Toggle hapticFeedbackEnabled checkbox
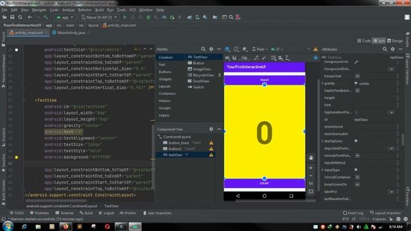 tap(357, 90)
